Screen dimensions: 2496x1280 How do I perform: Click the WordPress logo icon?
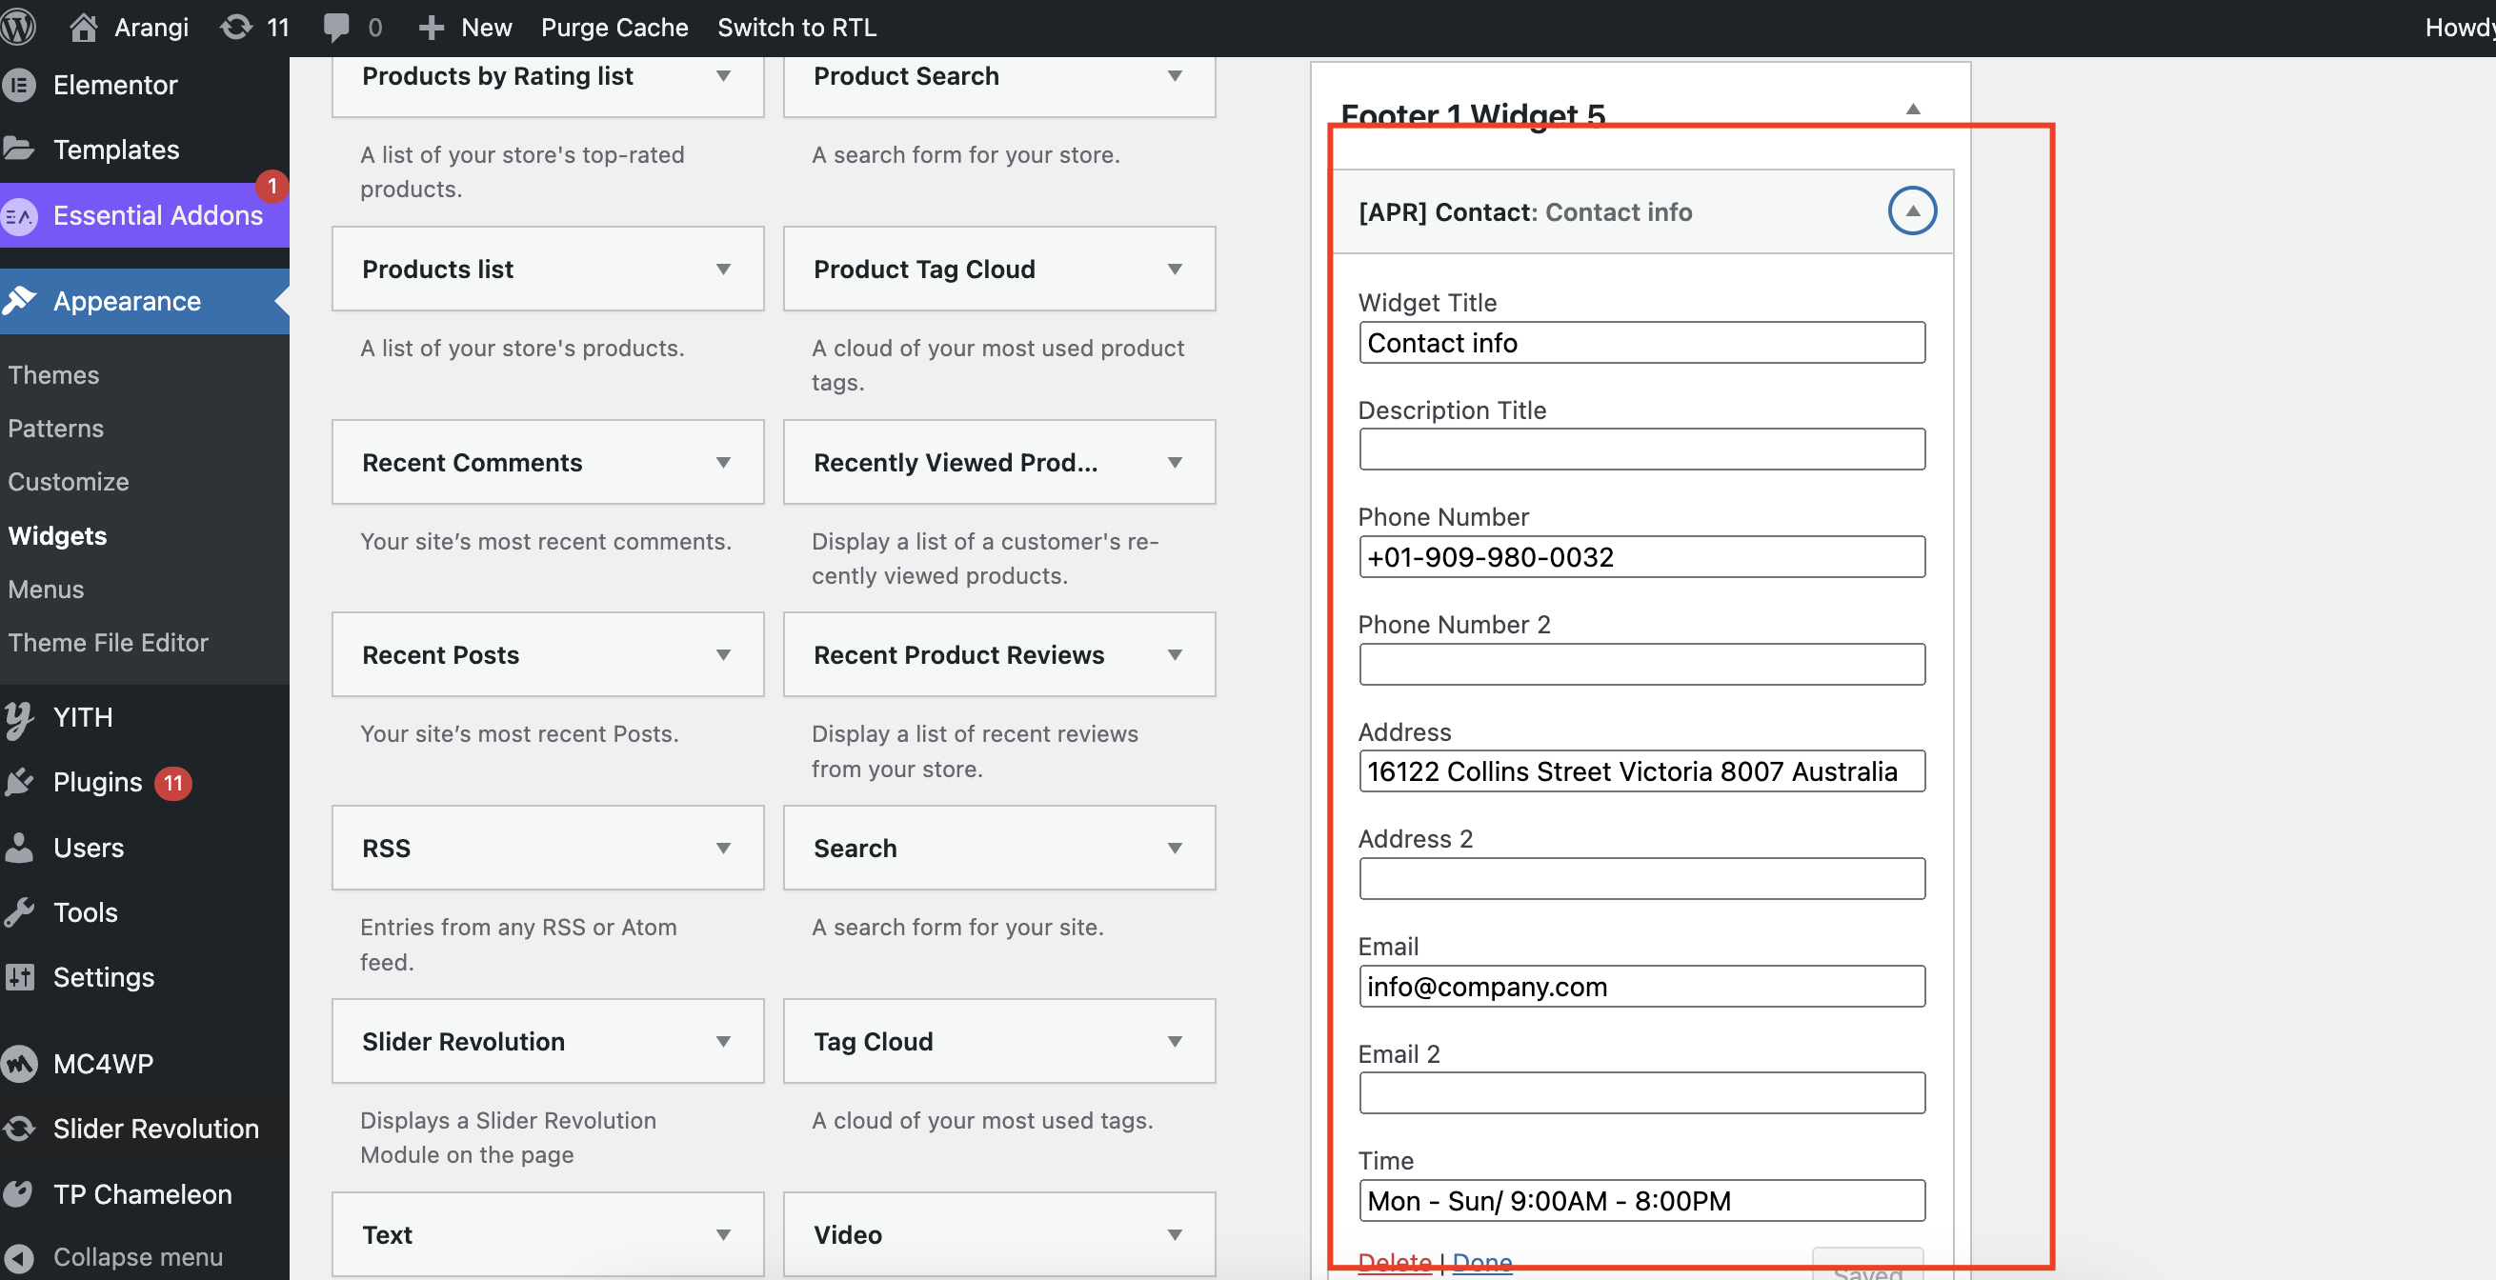(x=17, y=27)
